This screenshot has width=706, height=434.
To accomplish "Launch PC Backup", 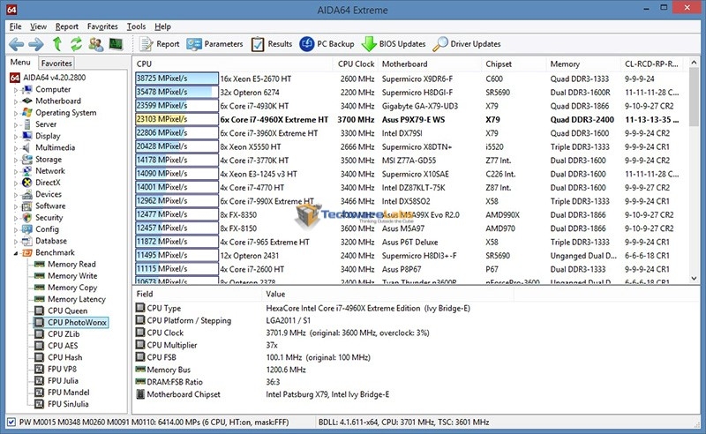I will coord(327,44).
